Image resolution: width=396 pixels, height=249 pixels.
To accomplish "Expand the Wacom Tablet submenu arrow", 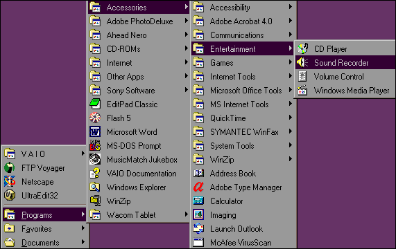I will pyautogui.click(x=187, y=214).
